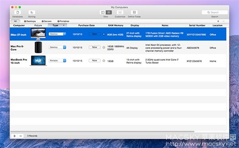Viewport: 239px width, 148px height.
Task: Click the Picture column header
Action: [x=38, y=25]
